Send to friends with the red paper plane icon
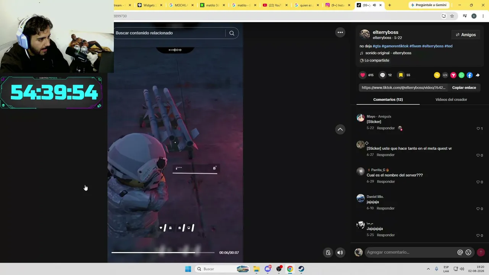Viewport: 489px width, 275px height. click(453, 75)
